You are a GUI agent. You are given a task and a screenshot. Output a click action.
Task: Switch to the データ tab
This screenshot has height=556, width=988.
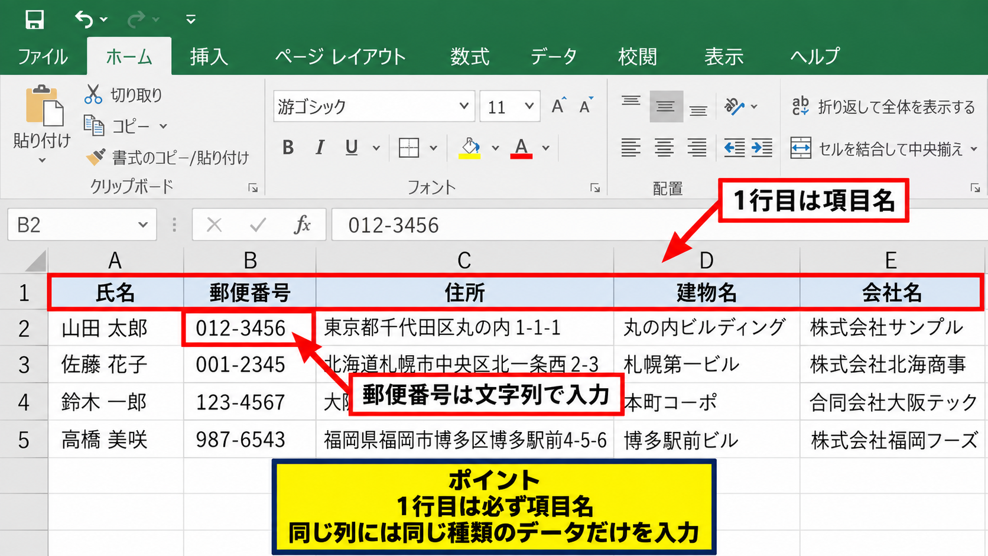pyautogui.click(x=554, y=57)
